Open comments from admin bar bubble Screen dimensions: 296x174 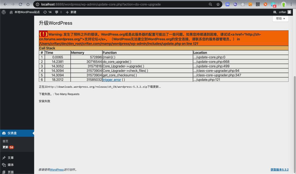click(x=58, y=12)
